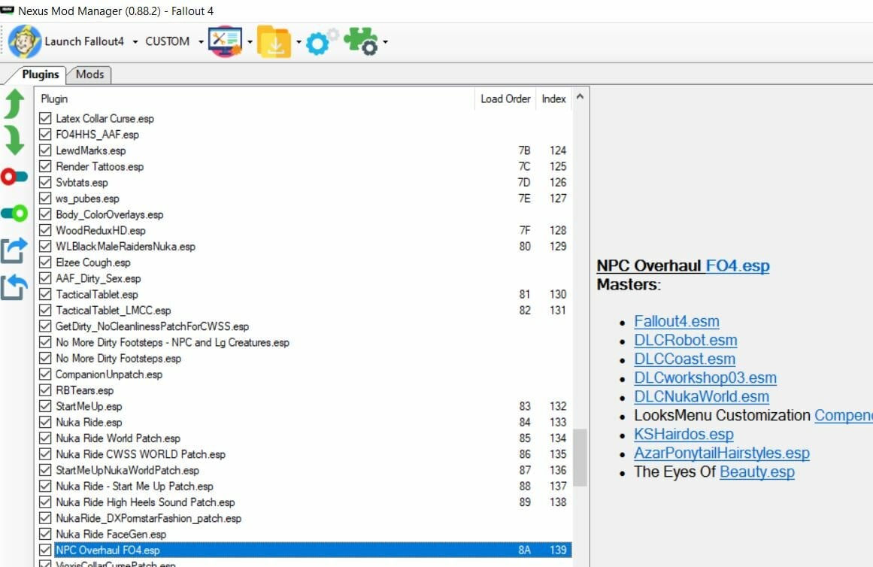Image resolution: width=873 pixels, height=567 pixels.
Task: Click the Vault Boy Launch Fallout4 icon
Action: pyautogui.click(x=25, y=42)
